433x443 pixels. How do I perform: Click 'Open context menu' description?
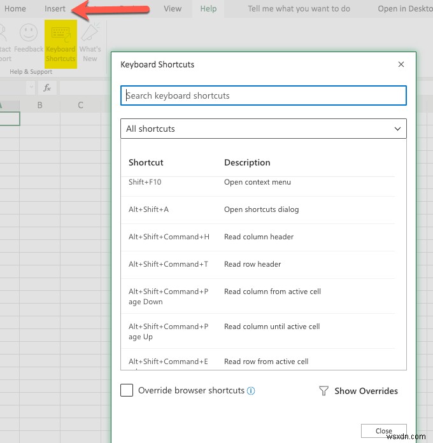point(257,182)
